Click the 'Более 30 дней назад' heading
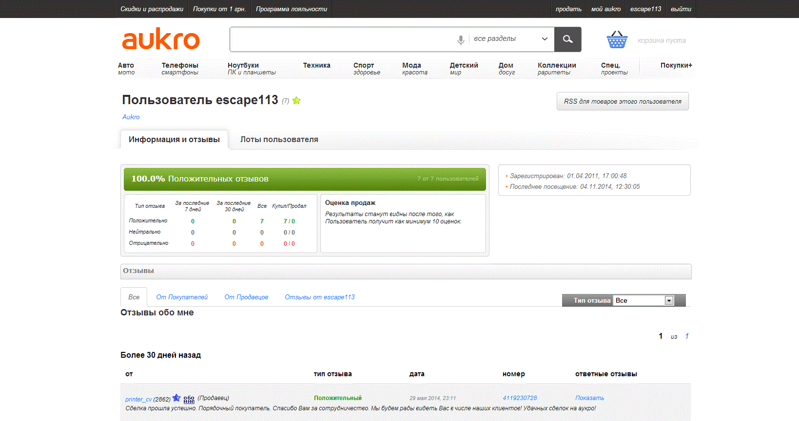This screenshot has height=421, width=799. pos(161,355)
